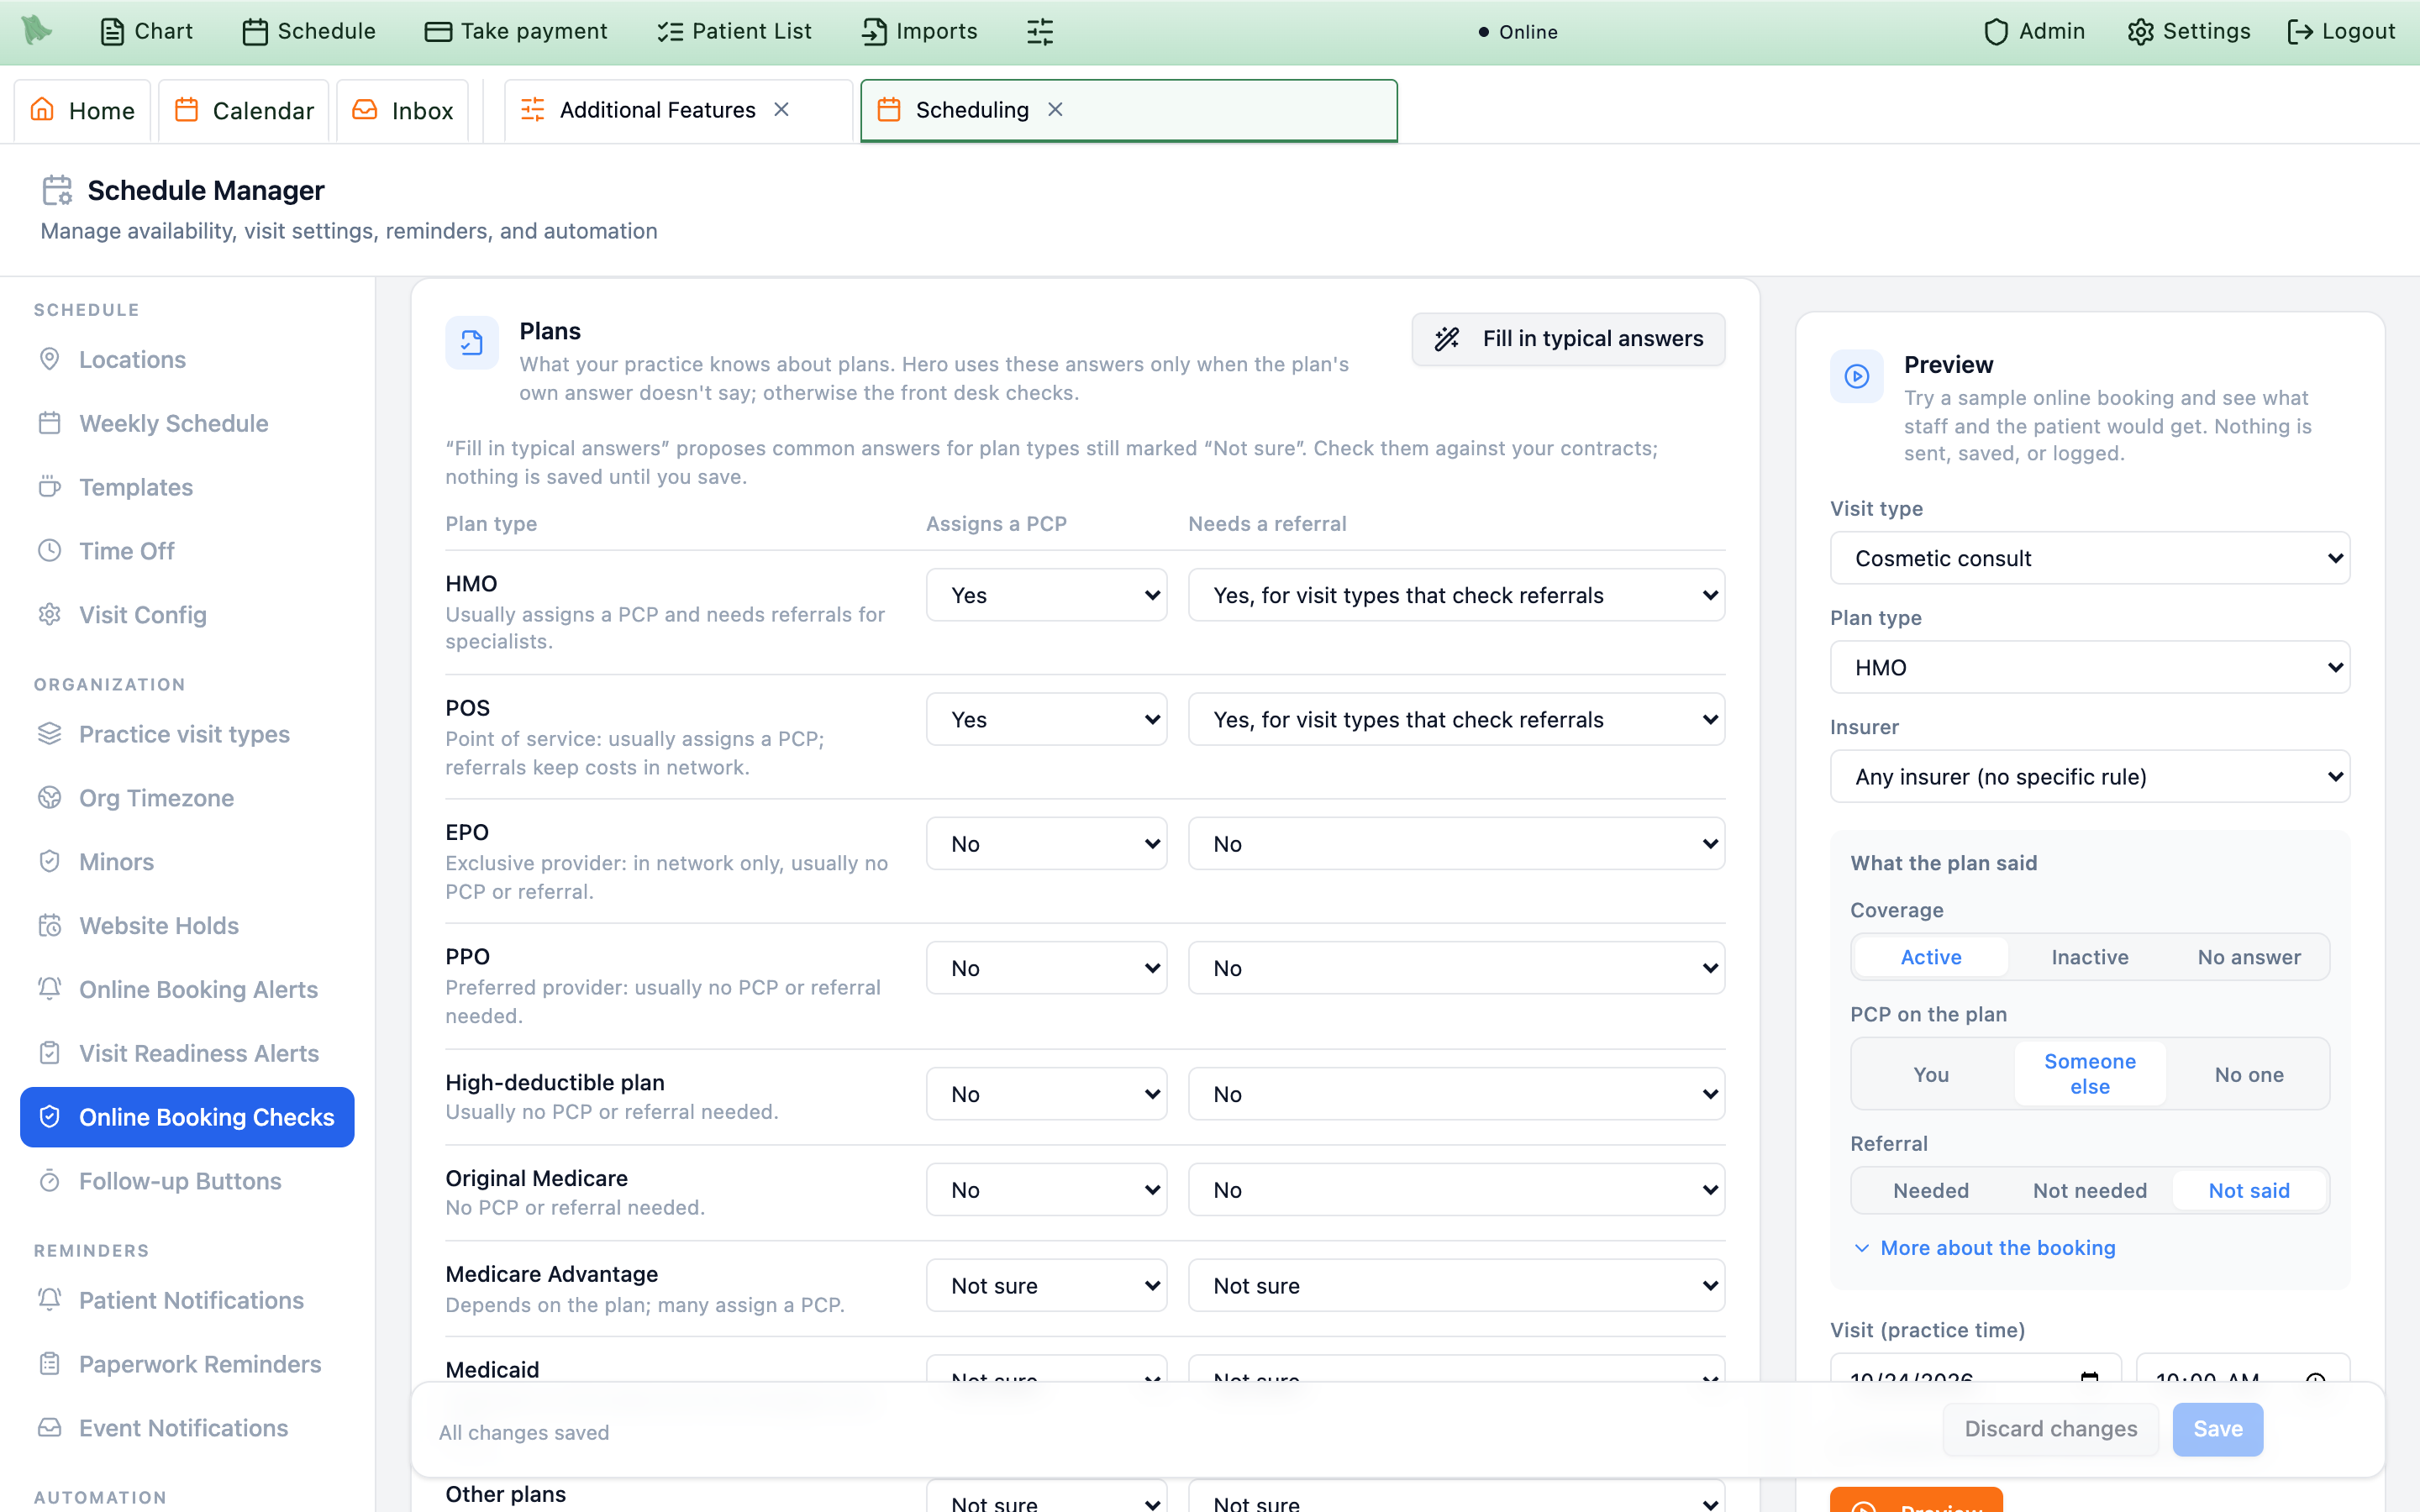Set Referral to Needed
This screenshot has width=2420, height=1512.
tap(1931, 1190)
